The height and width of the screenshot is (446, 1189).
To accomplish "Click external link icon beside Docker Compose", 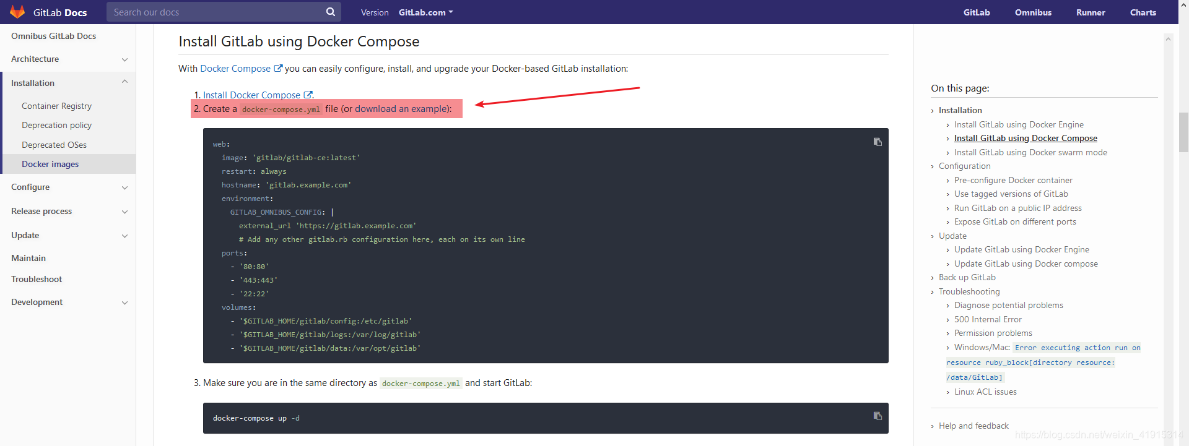I will tap(278, 69).
